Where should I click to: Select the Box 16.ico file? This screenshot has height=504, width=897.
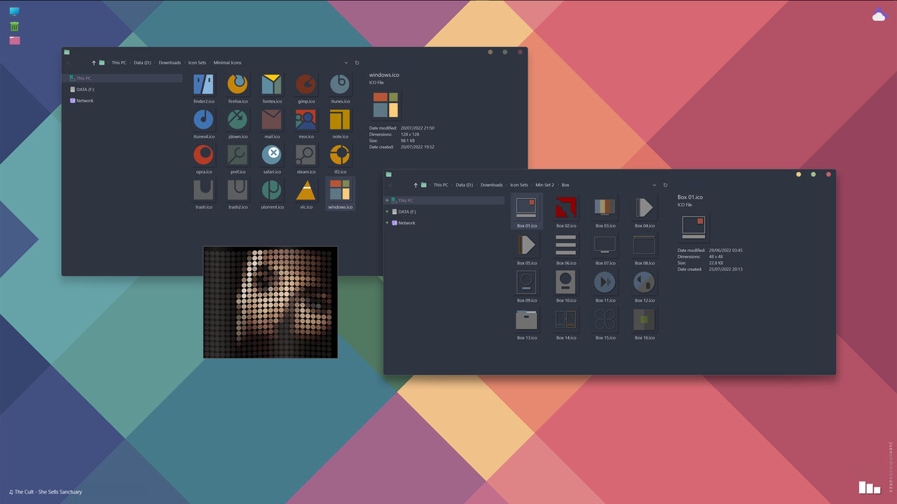pyautogui.click(x=645, y=323)
